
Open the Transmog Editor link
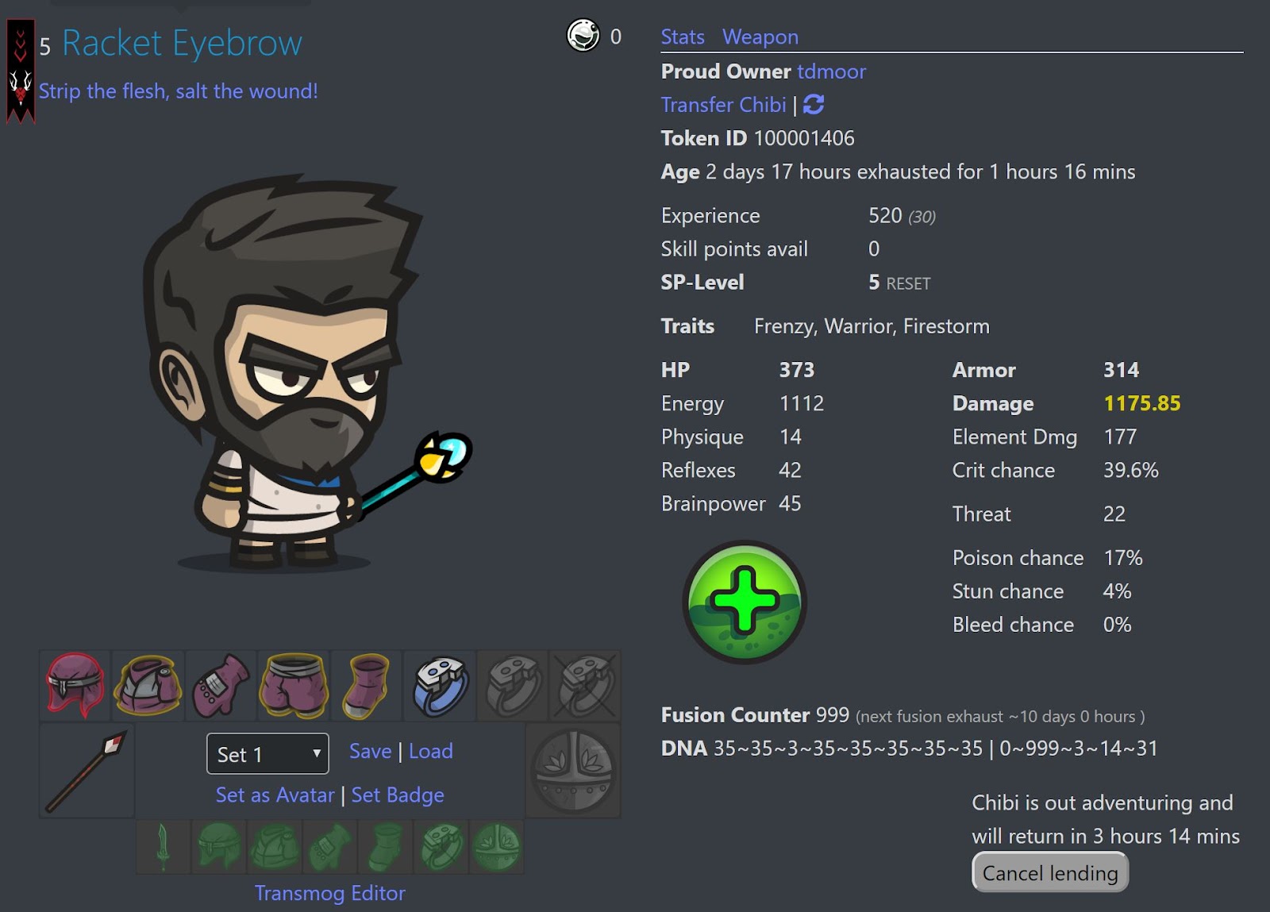coord(329,893)
